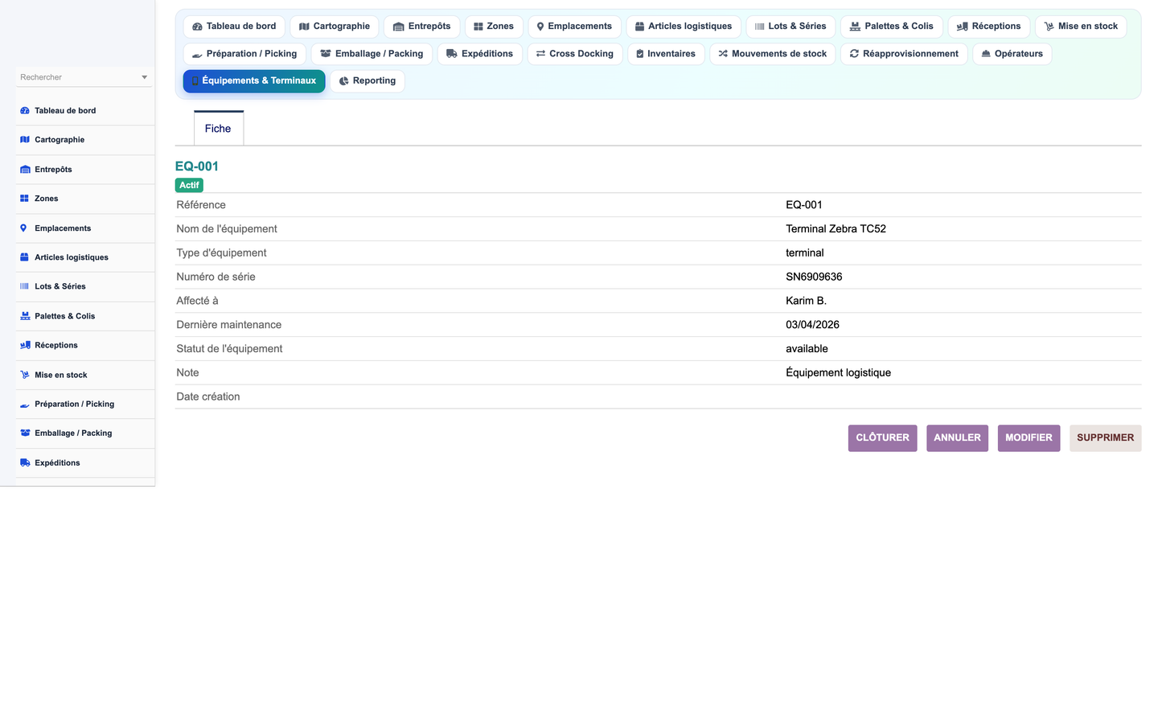The height and width of the screenshot is (719, 1162).
Task: Click the SUPPRIMER button
Action: [x=1105, y=438]
